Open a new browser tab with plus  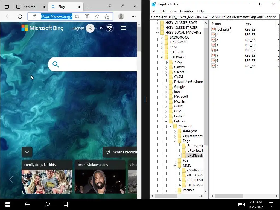coord(88,7)
